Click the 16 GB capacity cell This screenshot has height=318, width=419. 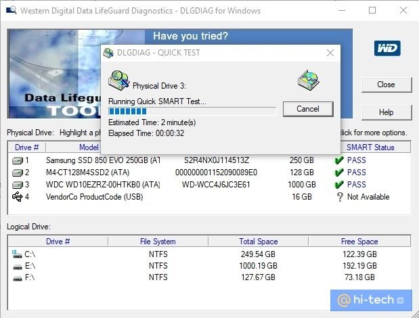tap(302, 197)
